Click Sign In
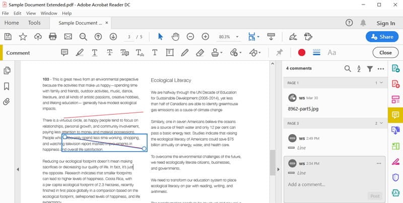This screenshot has width=403, height=203. [x=386, y=23]
